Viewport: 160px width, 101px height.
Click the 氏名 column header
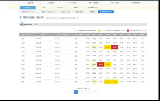pyautogui.click(x=44, y=35)
